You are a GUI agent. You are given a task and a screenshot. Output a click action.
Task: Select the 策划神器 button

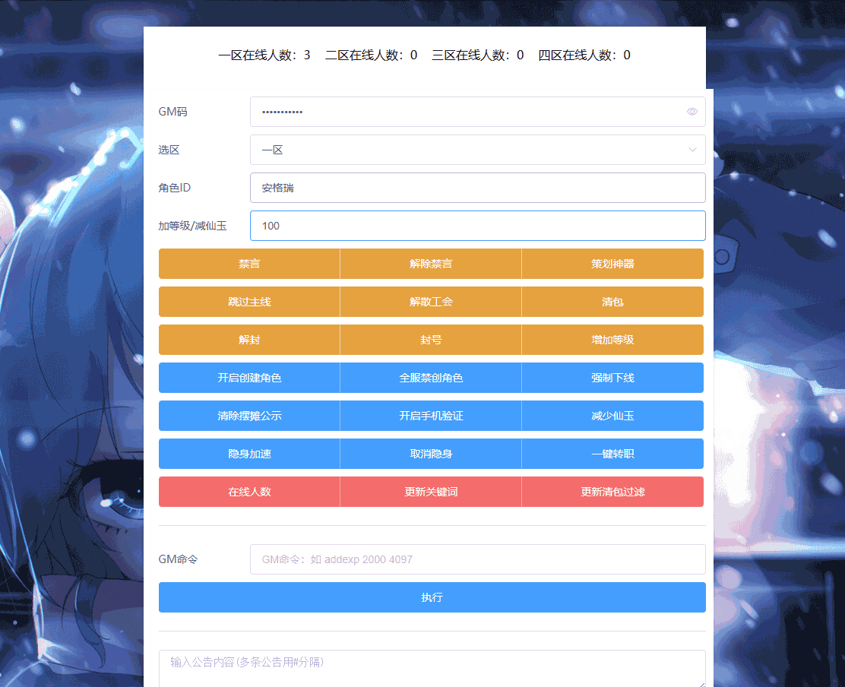[612, 264]
